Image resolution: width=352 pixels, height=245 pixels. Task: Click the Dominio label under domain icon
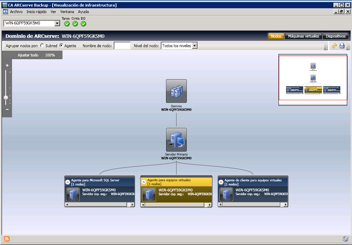point(176,106)
